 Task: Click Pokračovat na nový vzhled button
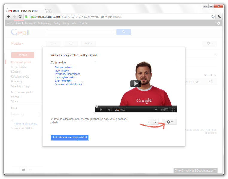point(70,138)
